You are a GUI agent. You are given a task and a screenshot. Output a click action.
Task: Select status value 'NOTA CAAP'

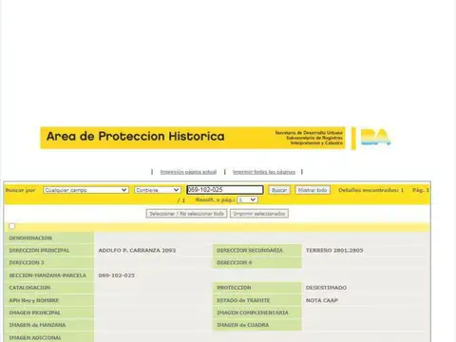pyautogui.click(x=322, y=300)
